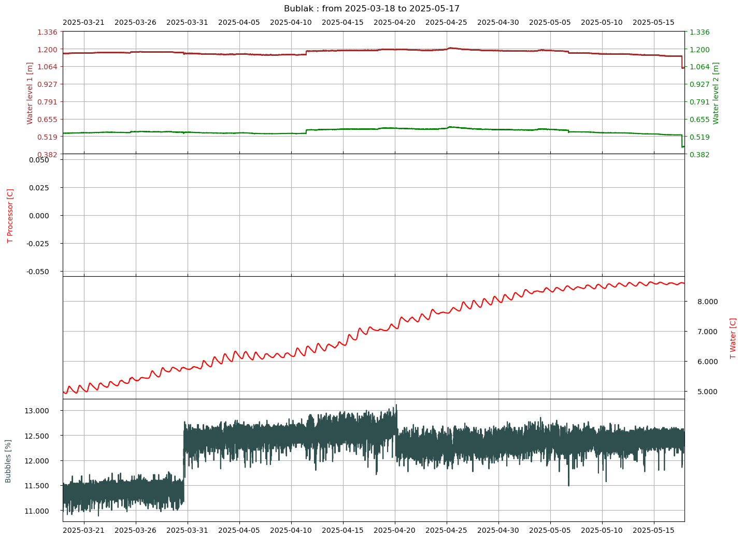Viewport: 742px width, 539px height.
Task: Click the green 0.519 tick of Water level 2
Action: pos(700,137)
